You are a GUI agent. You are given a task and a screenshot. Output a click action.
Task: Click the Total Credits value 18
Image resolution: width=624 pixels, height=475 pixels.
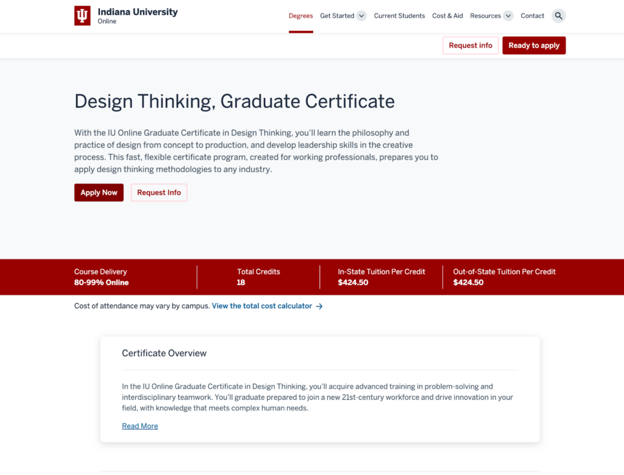(241, 283)
